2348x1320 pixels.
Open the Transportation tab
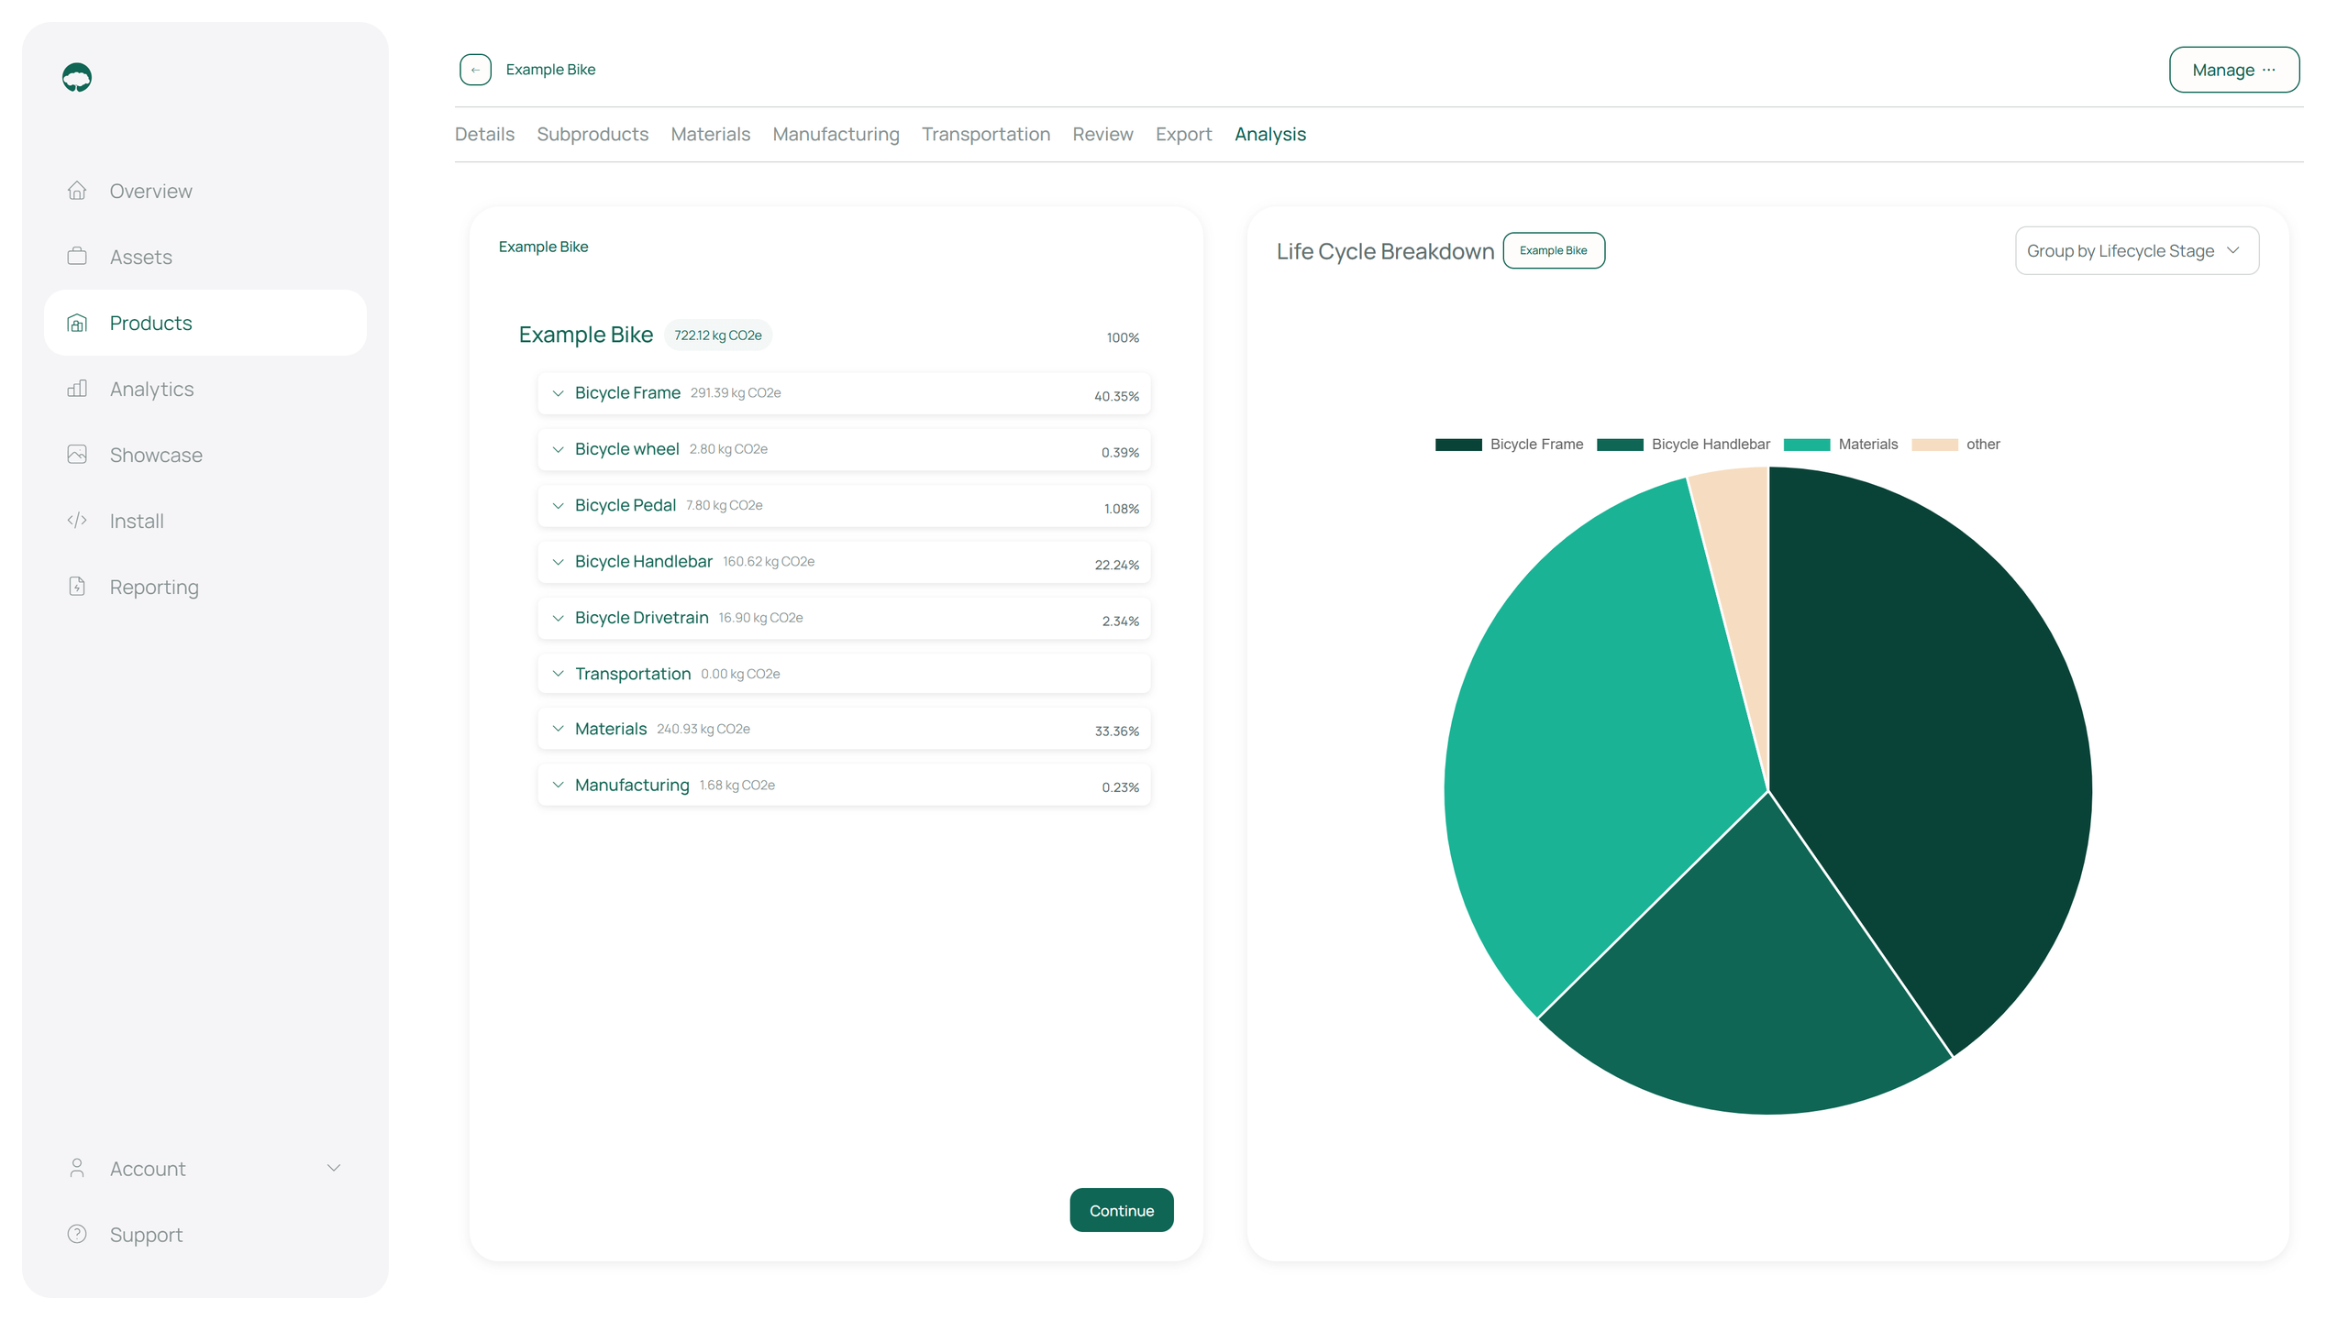coord(985,135)
